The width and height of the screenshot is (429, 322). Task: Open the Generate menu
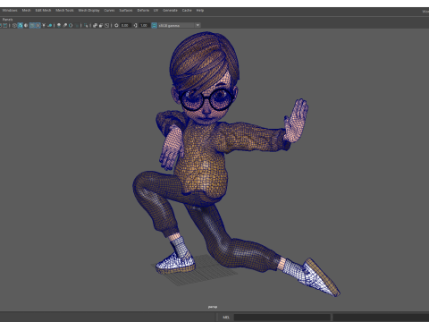(x=170, y=11)
